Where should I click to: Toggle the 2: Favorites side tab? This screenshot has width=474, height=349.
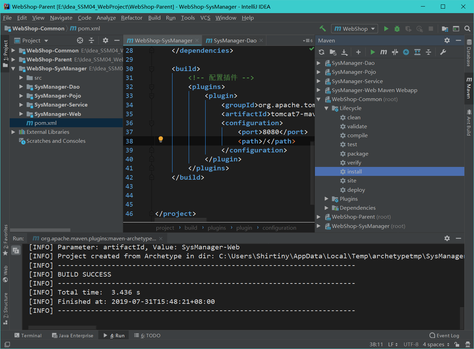5,240
